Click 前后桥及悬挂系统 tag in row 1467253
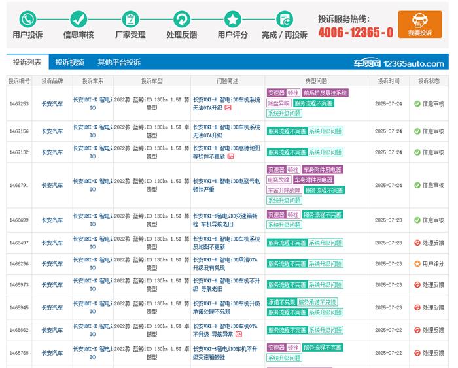458x368 pixels. tap(325, 93)
